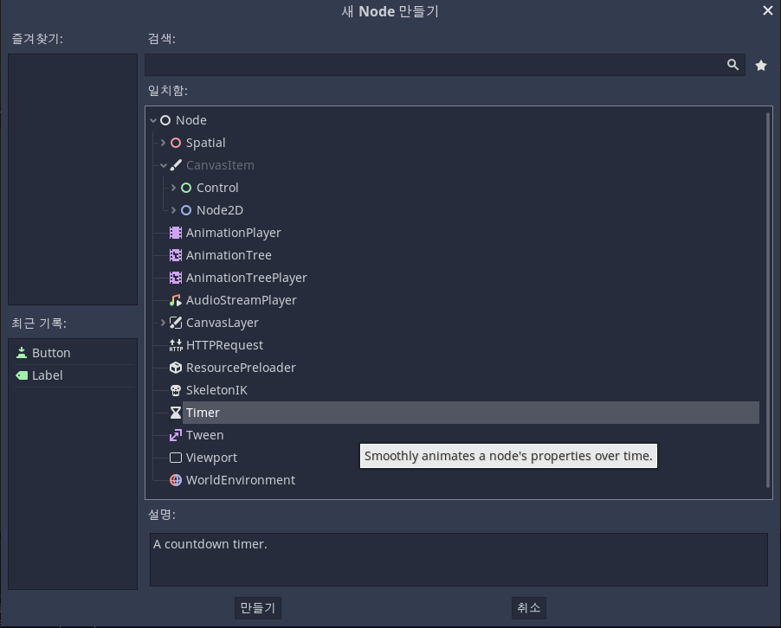The height and width of the screenshot is (628, 781).
Task: Click the CanvasItem paintbrush icon
Action: pos(176,165)
